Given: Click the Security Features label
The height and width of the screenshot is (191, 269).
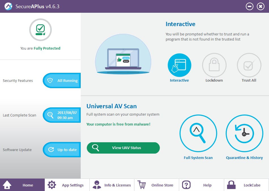Looking at the screenshot, I should (x=18, y=80).
